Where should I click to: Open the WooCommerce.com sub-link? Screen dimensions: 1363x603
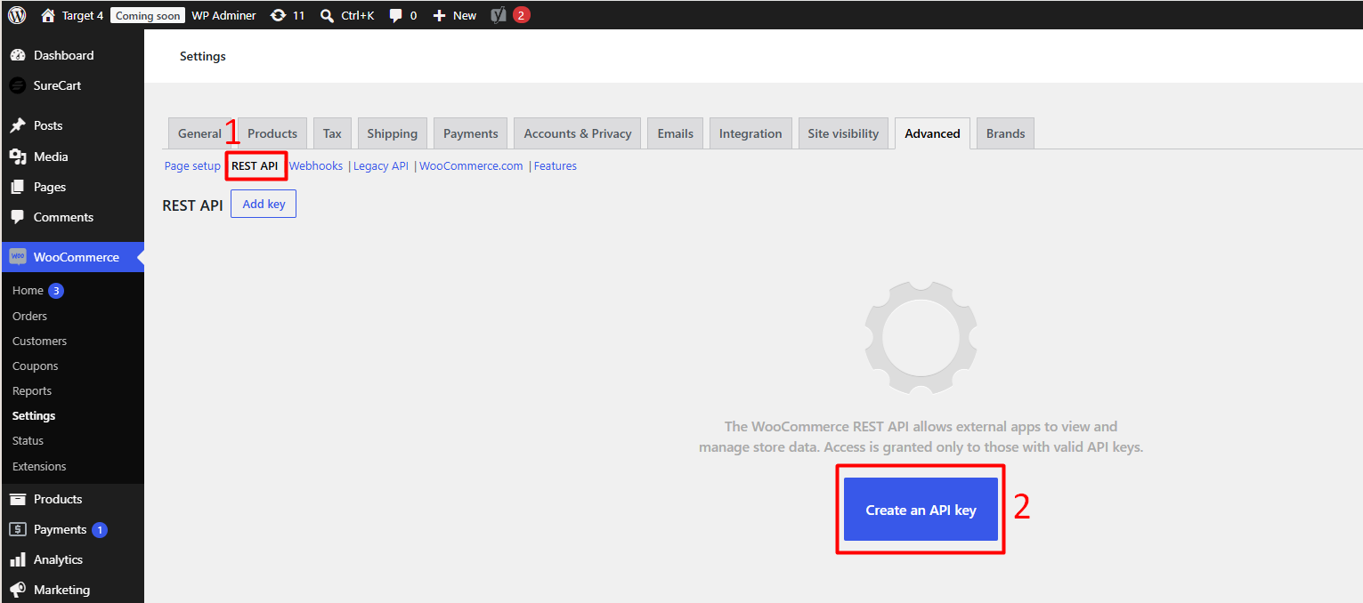point(471,166)
